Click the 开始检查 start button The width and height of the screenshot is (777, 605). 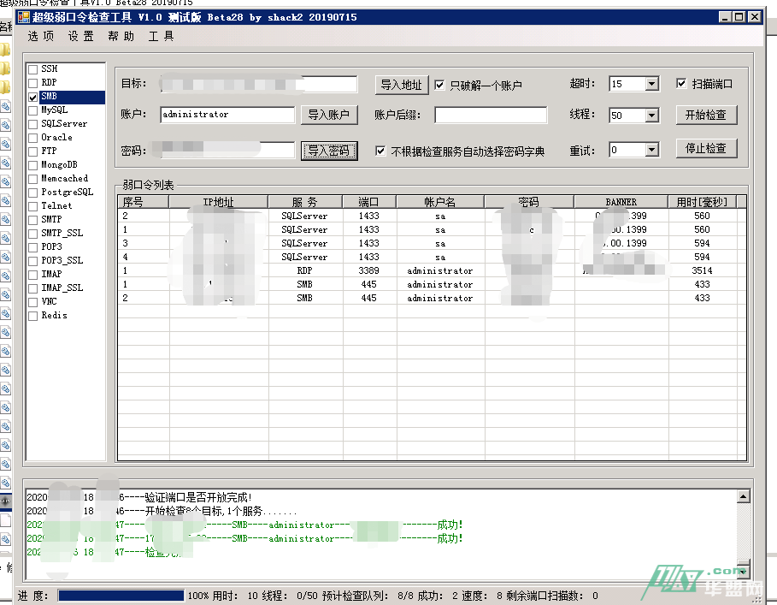click(x=708, y=113)
